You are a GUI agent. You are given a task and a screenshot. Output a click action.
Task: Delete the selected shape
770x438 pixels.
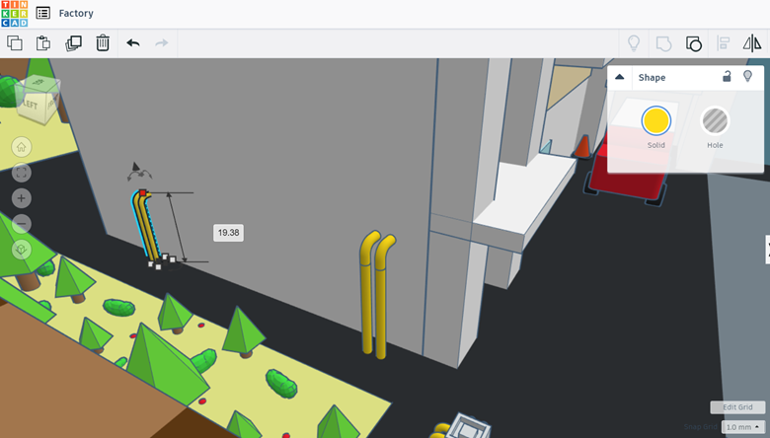click(x=103, y=43)
